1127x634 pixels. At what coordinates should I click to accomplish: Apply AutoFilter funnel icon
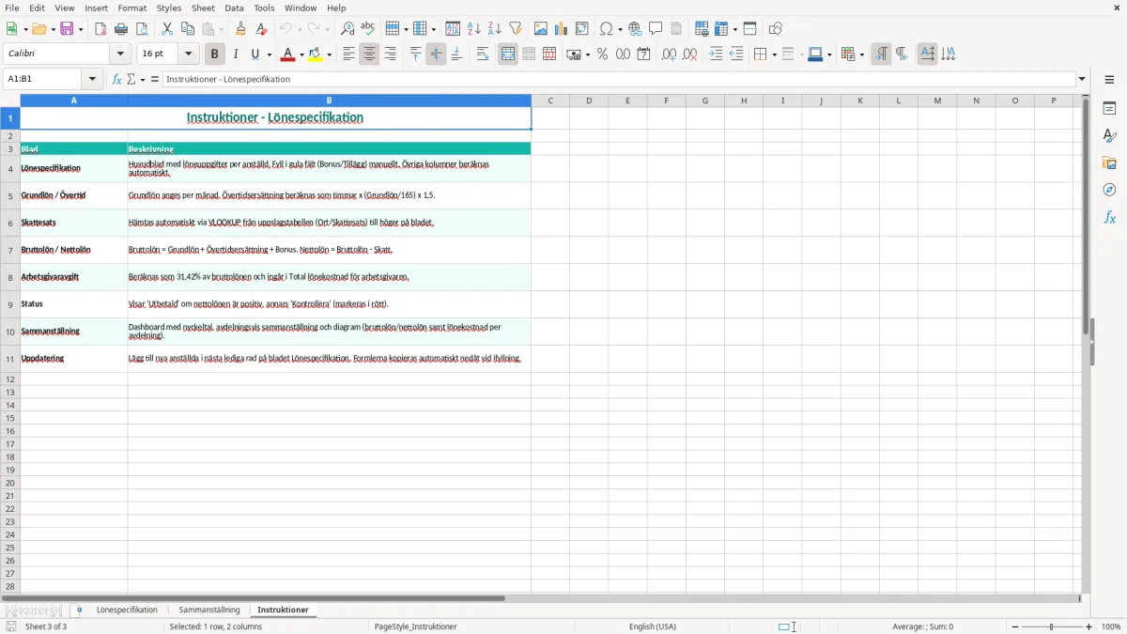516,29
